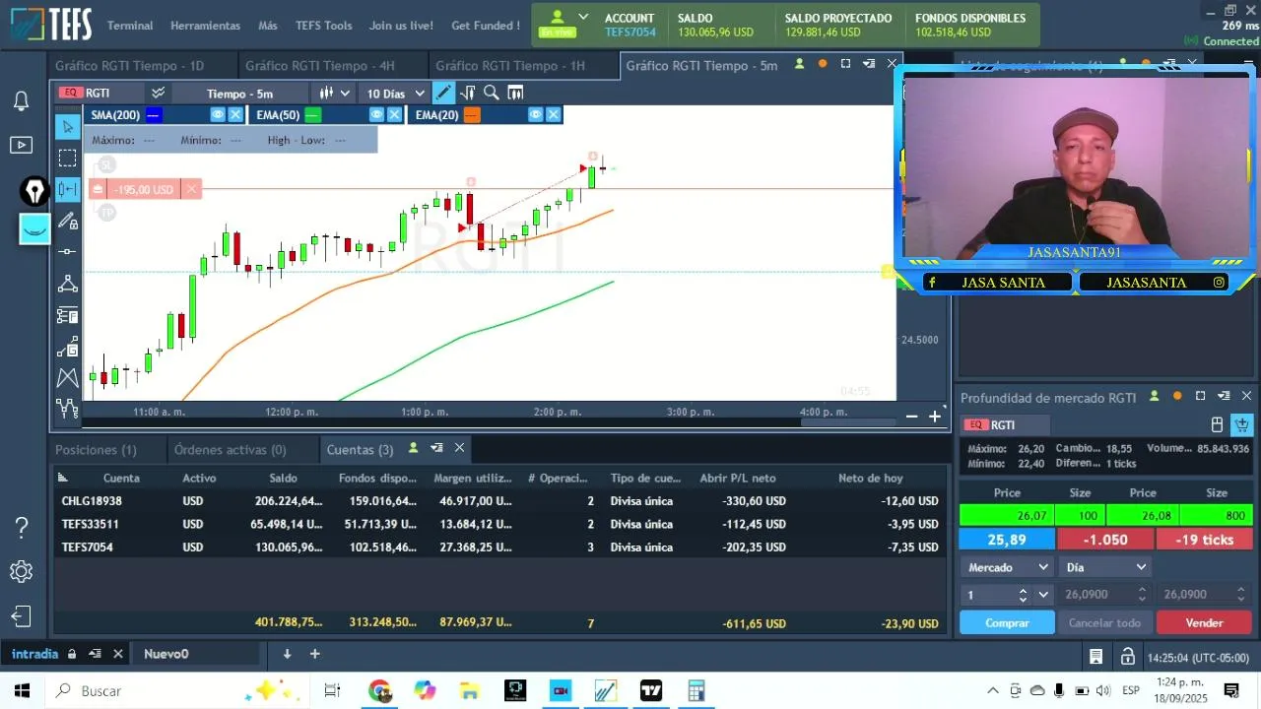Open the video tutorials icon in sidebar
This screenshot has height=709, width=1261.
21,146
